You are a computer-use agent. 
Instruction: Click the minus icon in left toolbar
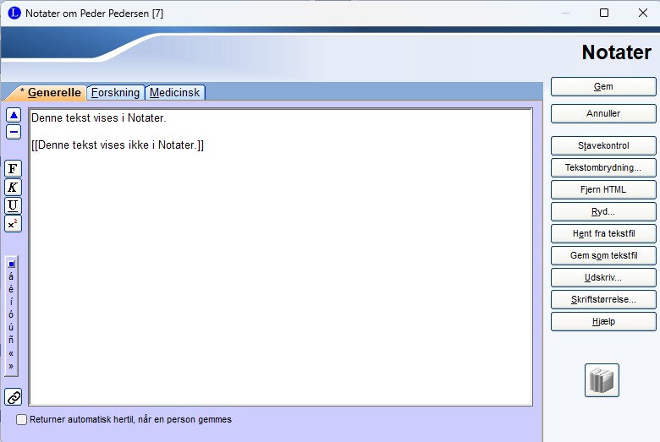pos(14,132)
